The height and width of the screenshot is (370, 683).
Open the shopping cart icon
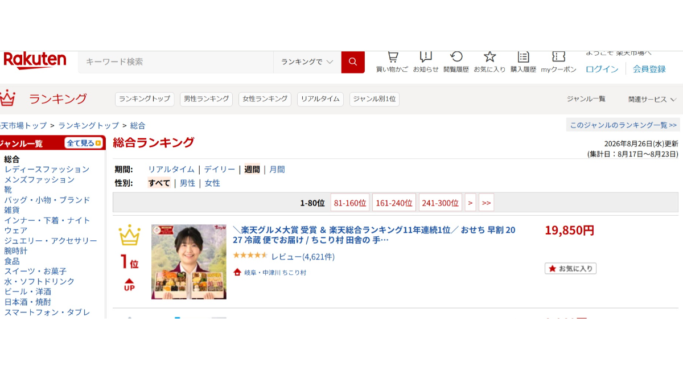tap(392, 56)
